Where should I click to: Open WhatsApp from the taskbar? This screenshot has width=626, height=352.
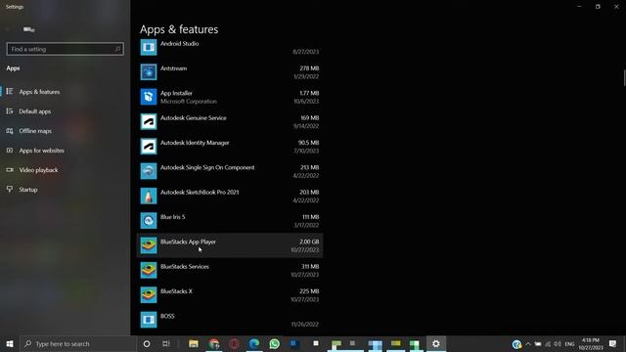(x=274, y=343)
